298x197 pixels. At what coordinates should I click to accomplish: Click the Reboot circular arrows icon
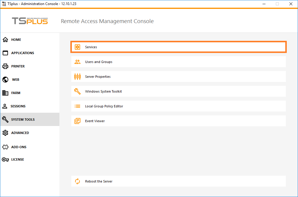pyautogui.click(x=77, y=181)
